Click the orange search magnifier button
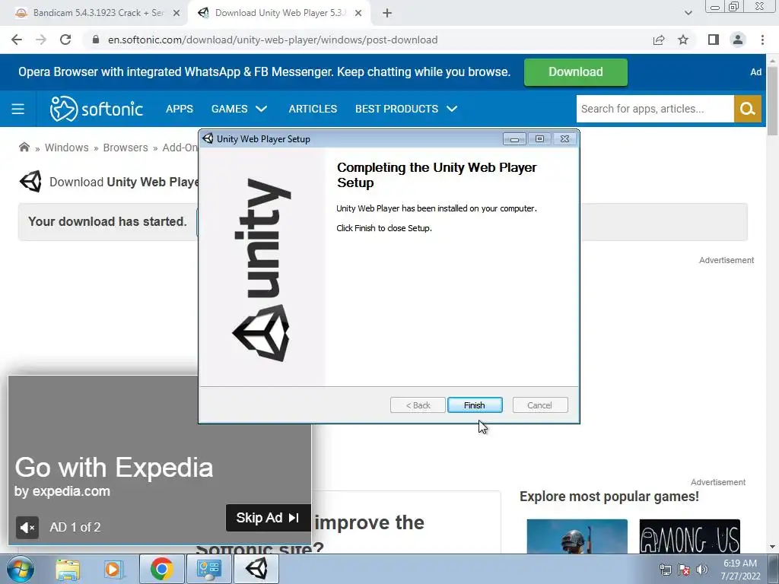 point(748,109)
